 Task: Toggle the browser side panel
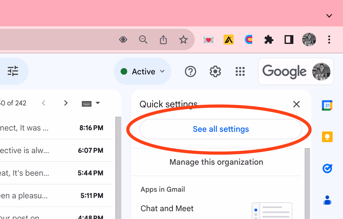tap(289, 40)
